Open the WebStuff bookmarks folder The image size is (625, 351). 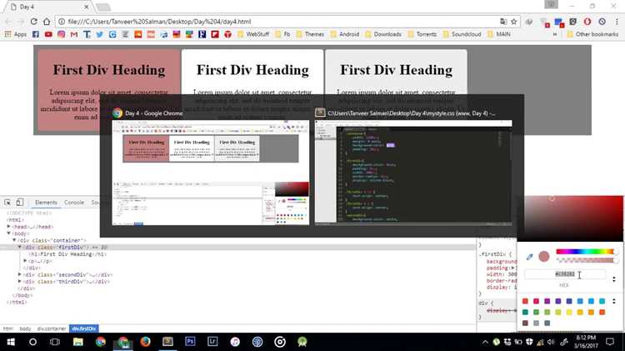253,34
